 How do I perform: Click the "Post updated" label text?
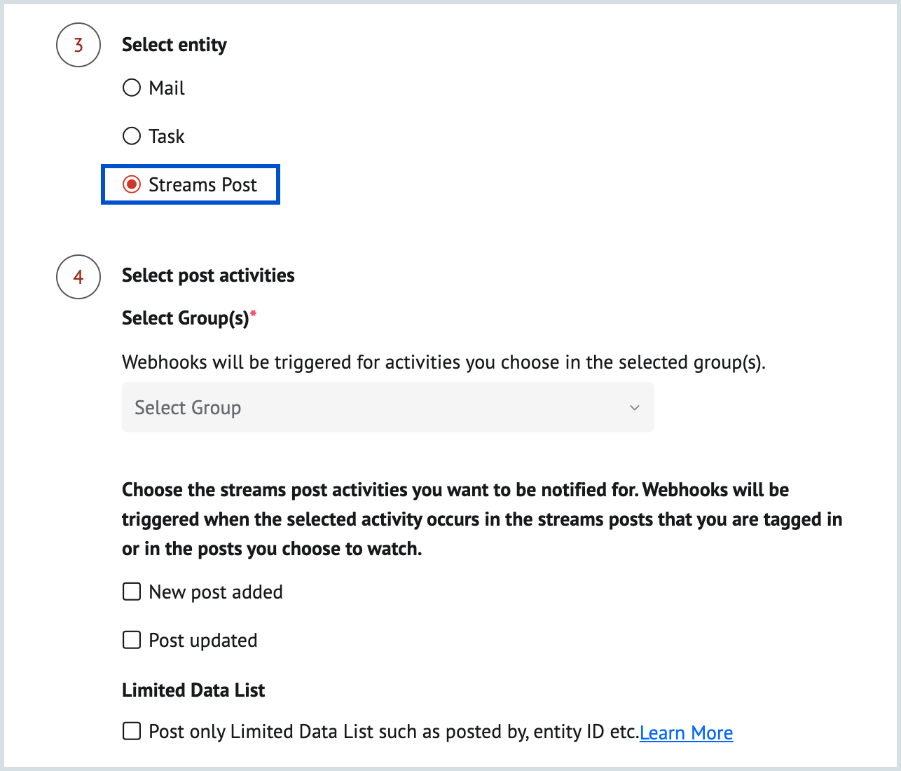(x=203, y=641)
